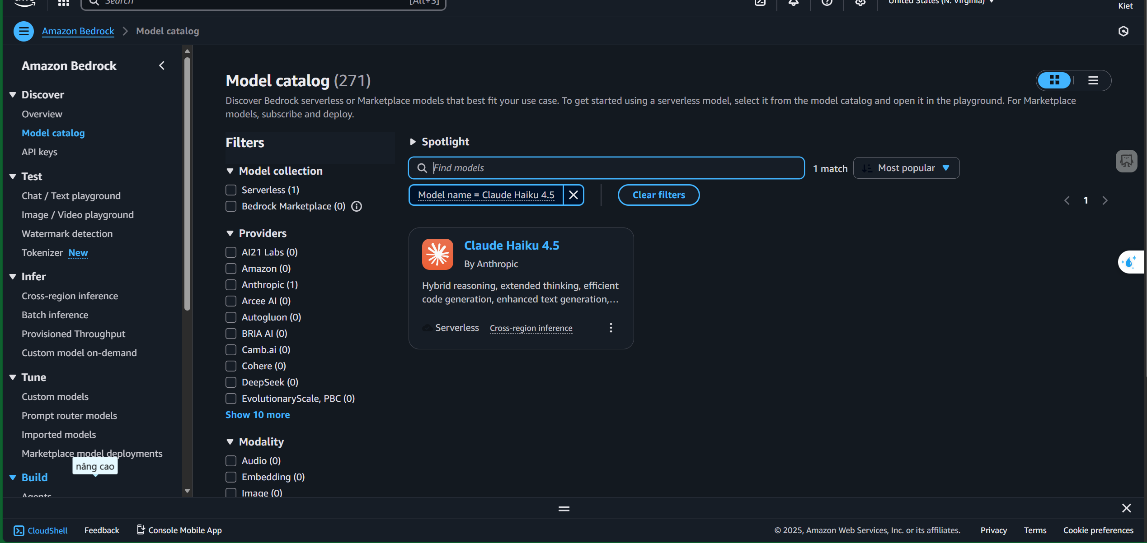Open Chat / Text playground in sidebar
The image size is (1147, 543).
click(71, 196)
